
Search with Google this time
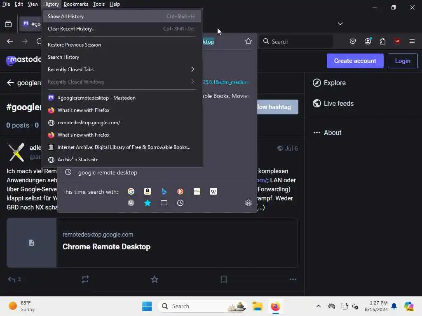(131, 191)
